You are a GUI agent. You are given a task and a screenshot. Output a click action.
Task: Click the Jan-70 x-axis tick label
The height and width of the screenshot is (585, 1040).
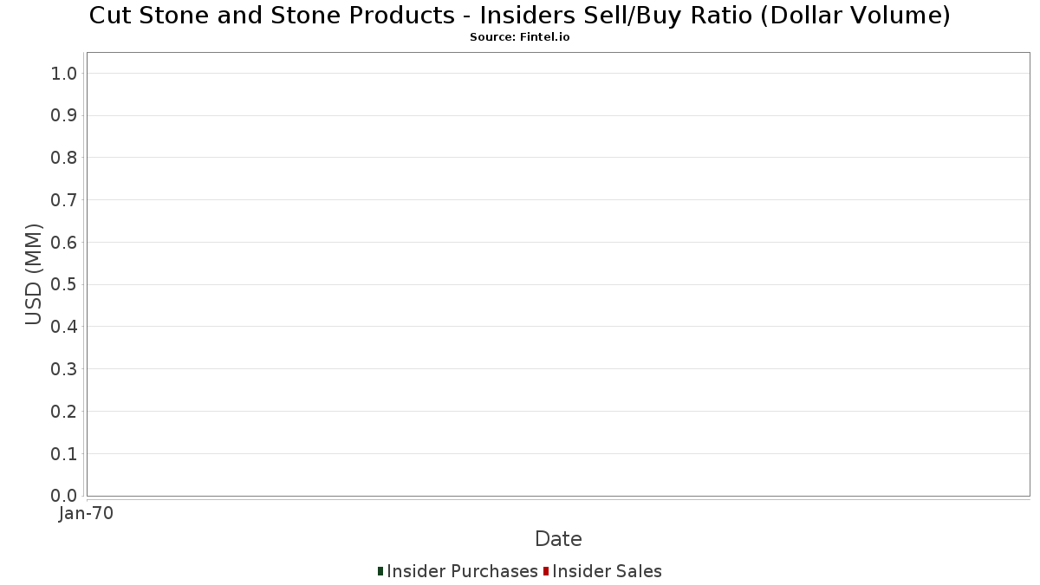pos(87,514)
